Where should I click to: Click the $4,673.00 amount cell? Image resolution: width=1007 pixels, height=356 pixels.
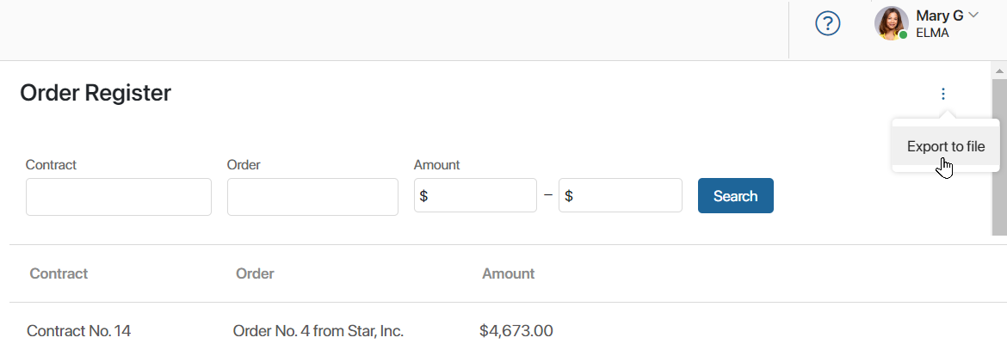(x=516, y=331)
